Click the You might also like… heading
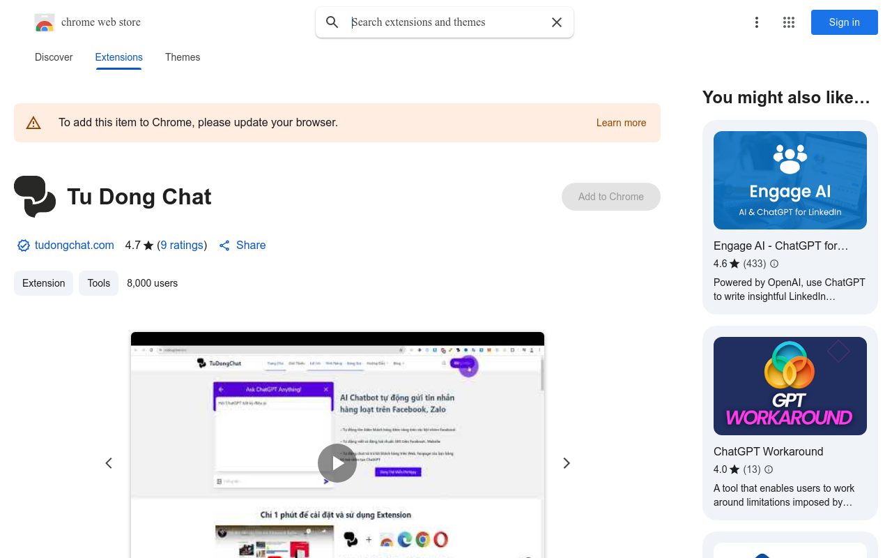 (x=786, y=98)
